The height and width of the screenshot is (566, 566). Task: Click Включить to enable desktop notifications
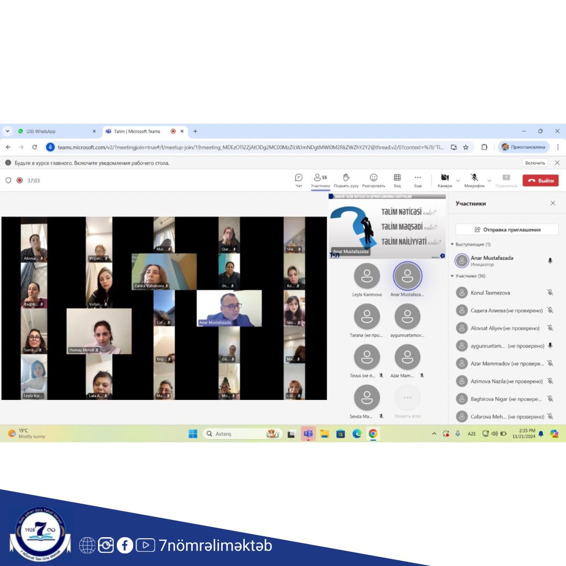coord(535,163)
